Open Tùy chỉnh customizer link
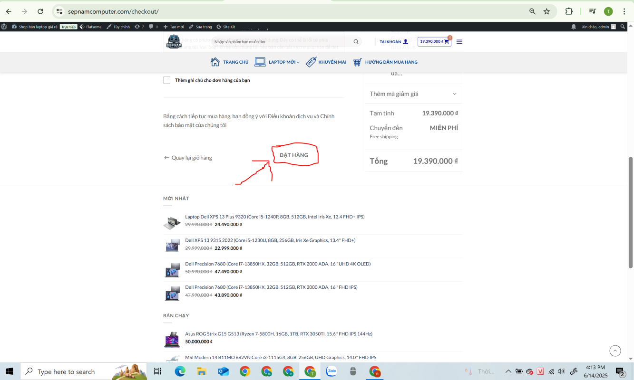The width and height of the screenshot is (634, 380). pyautogui.click(x=118, y=27)
